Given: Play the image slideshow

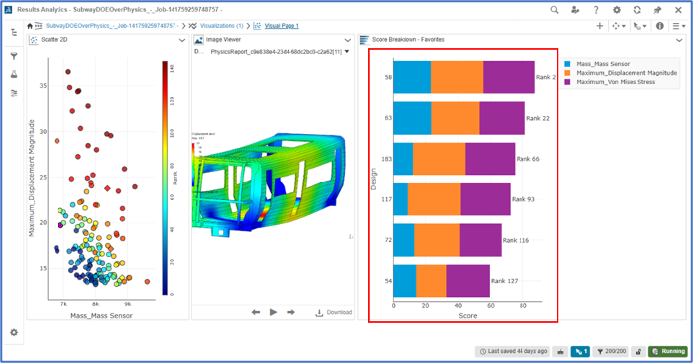Looking at the screenshot, I should point(273,312).
